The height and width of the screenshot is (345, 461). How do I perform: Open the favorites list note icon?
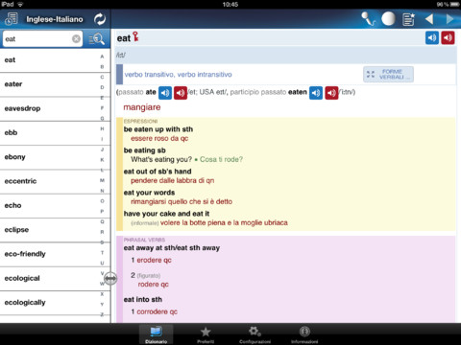(408, 19)
